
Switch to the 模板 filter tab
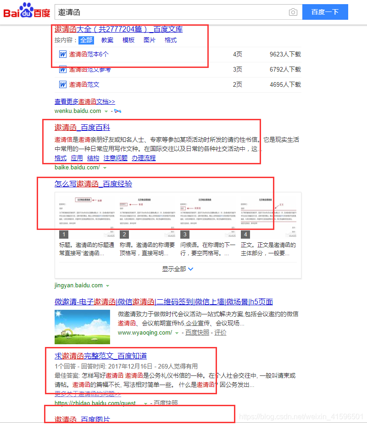tap(128, 40)
